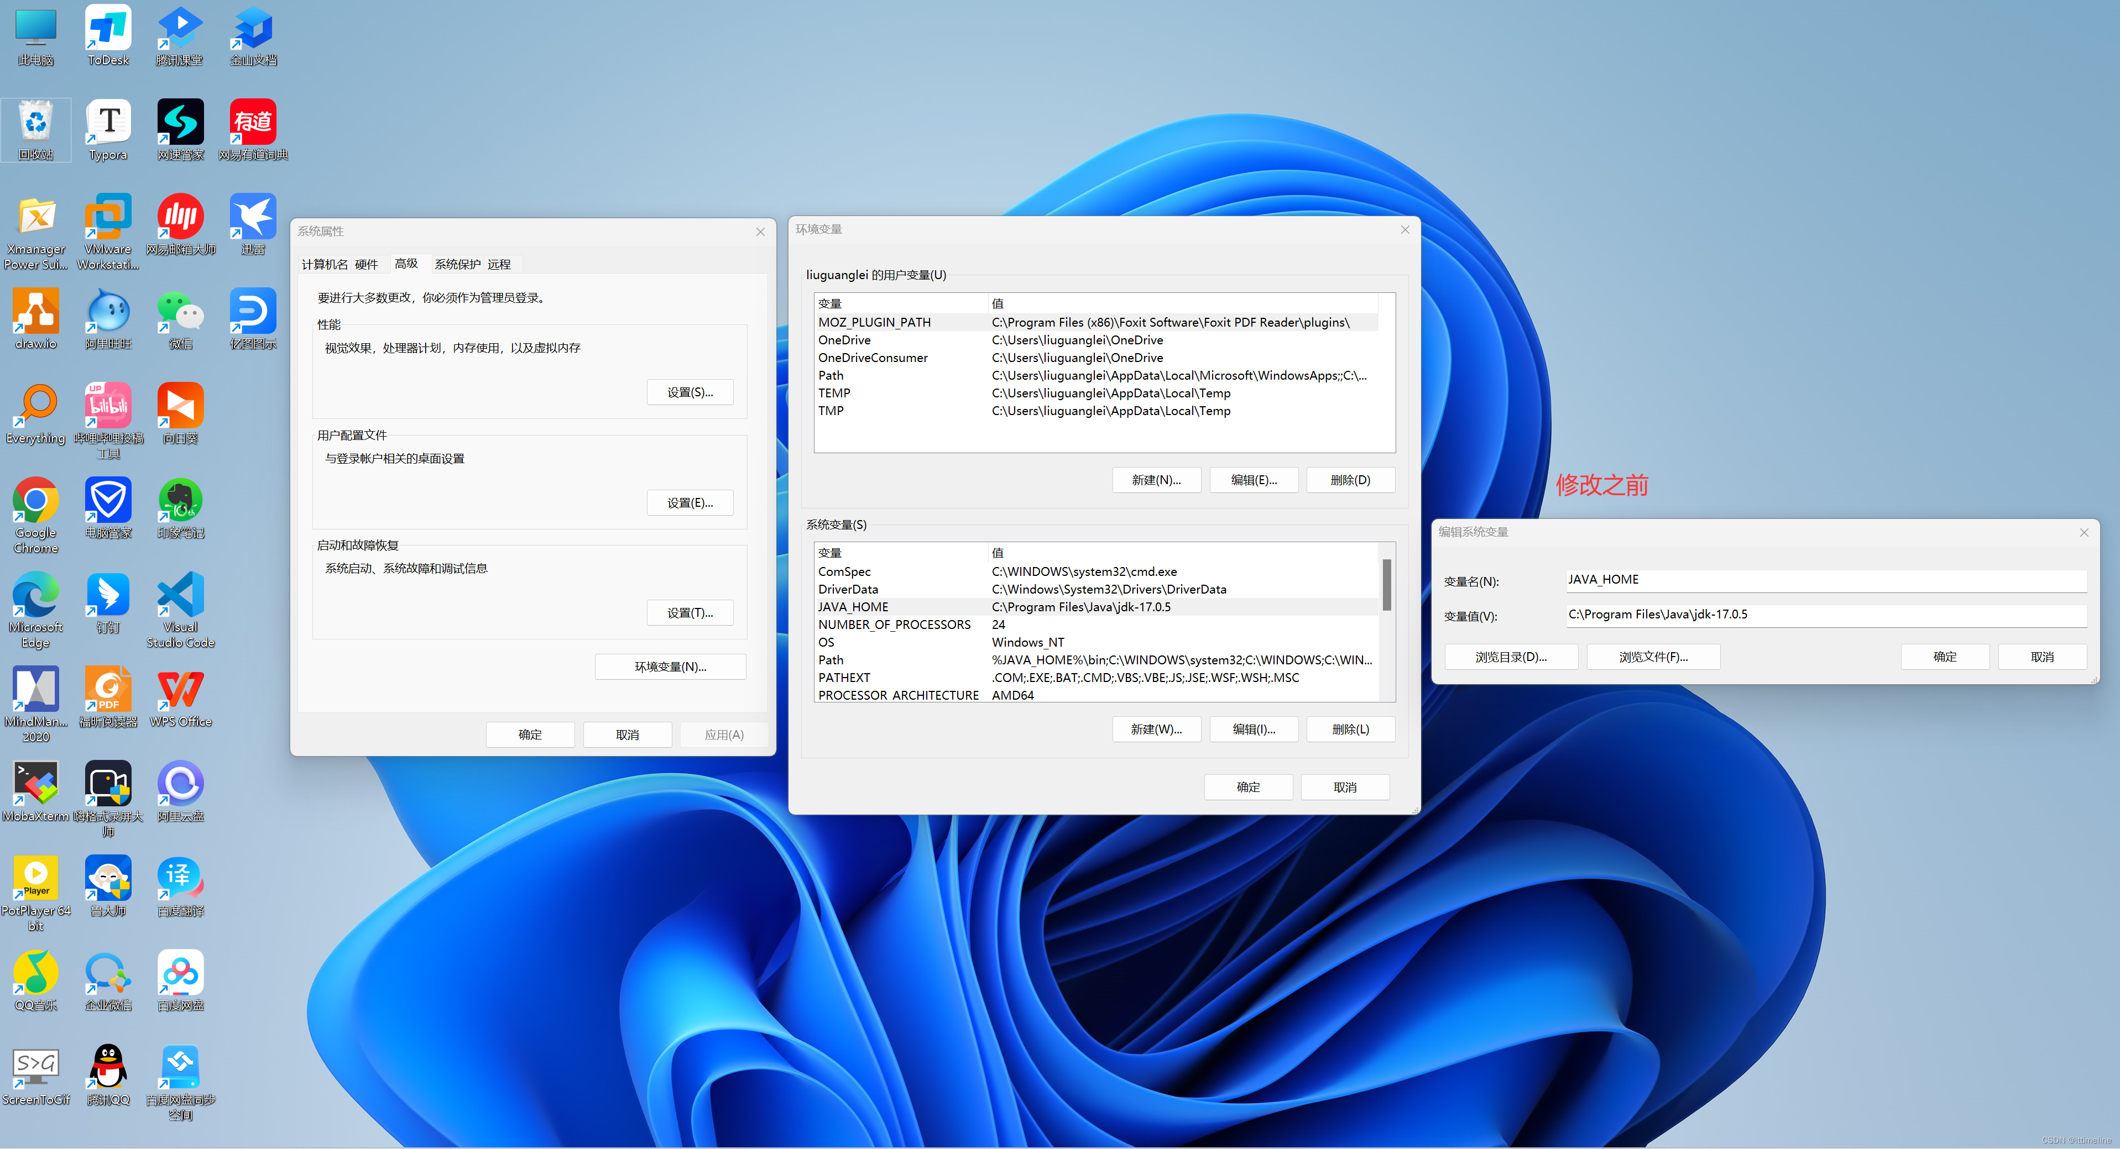
Task: Switch to the 计算机名 tab
Action: [324, 264]
